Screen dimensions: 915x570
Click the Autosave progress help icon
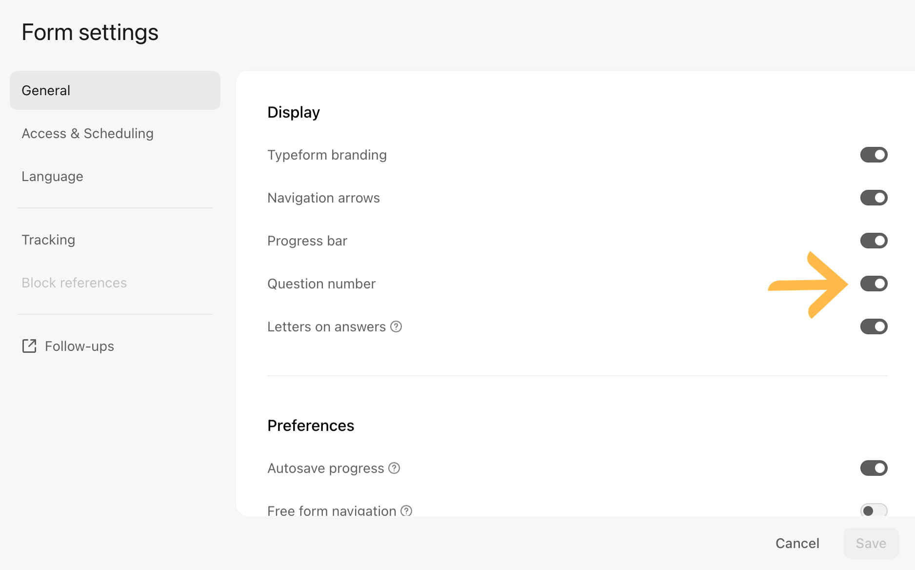pos(394,468)
